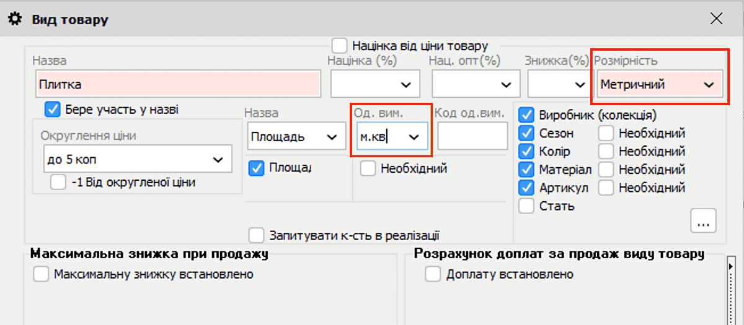Click the Назва field containing Плитка
744x325 pixels.
click(x=178, y=84)
